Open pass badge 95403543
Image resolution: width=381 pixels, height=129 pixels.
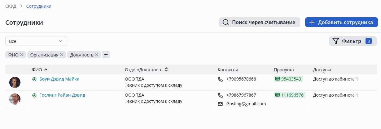tap(288, 79)
